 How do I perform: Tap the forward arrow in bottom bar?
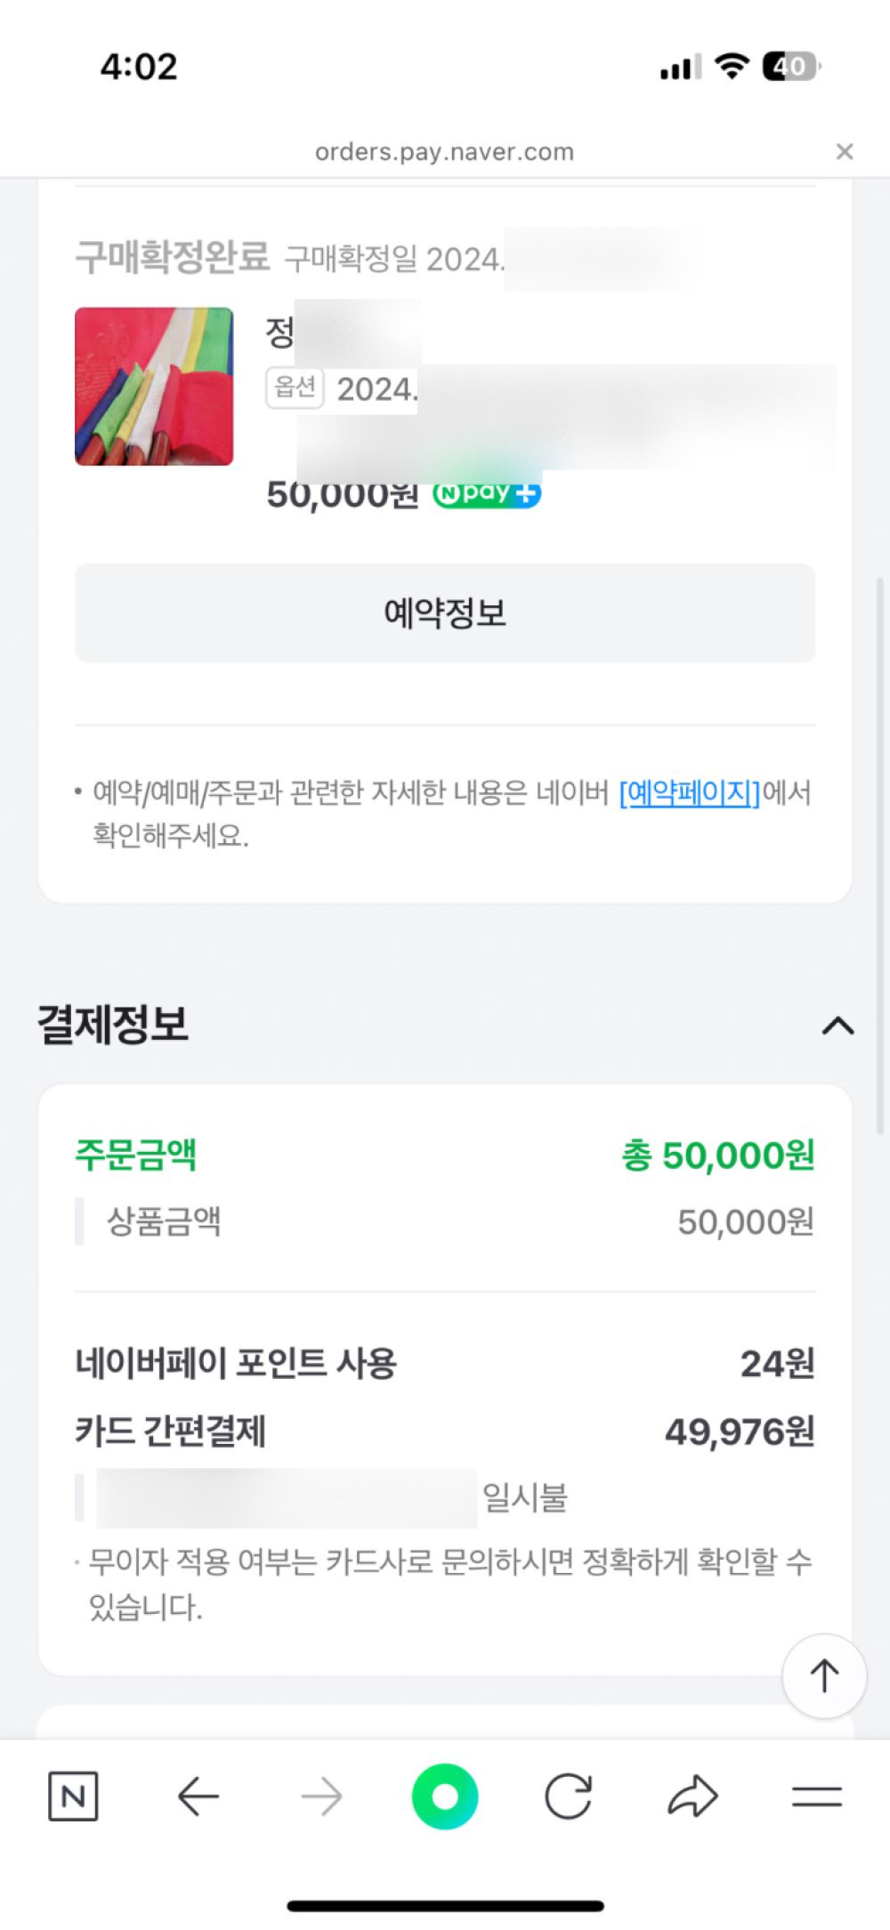pos(321,1796)
